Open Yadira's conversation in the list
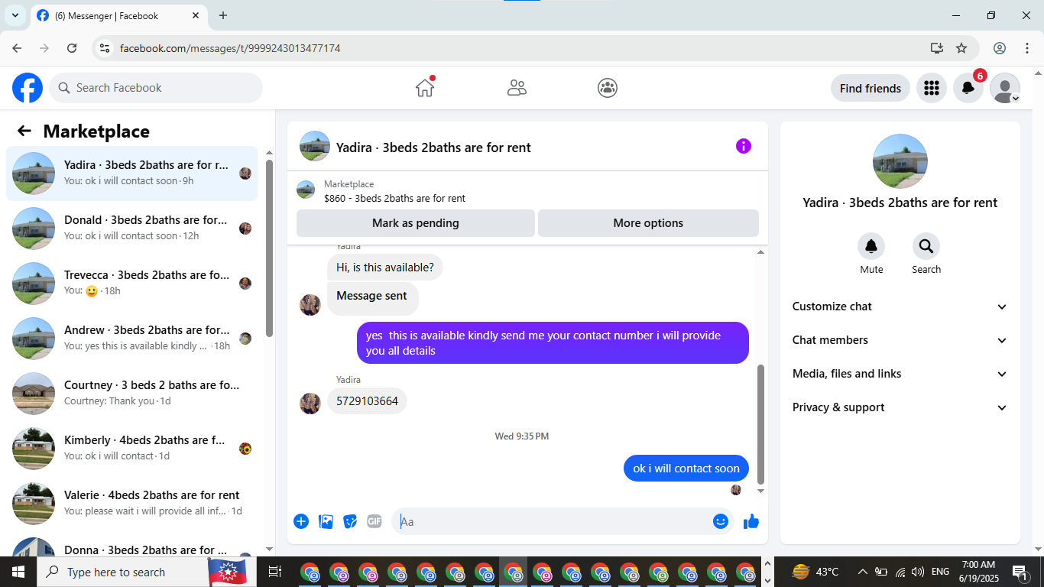1044x587 pixels. (132, 174)
